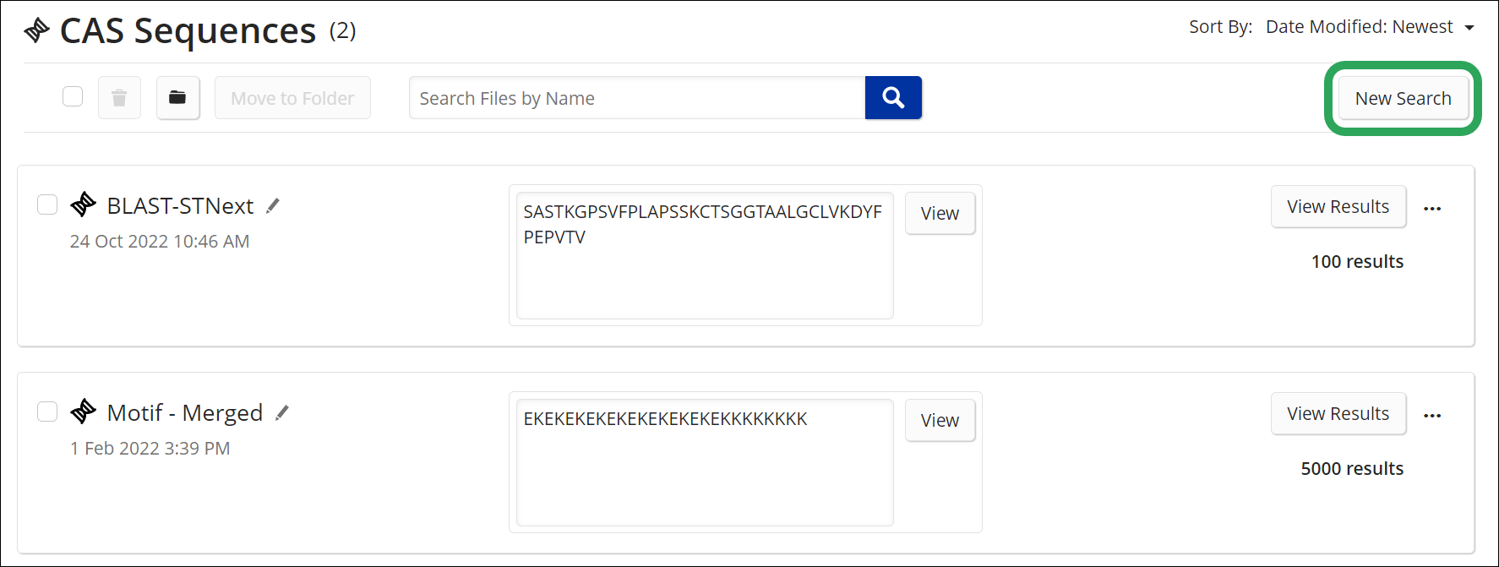
Task: Click the sequence icon beside BLAST-STNext
Action: (83, 204)
